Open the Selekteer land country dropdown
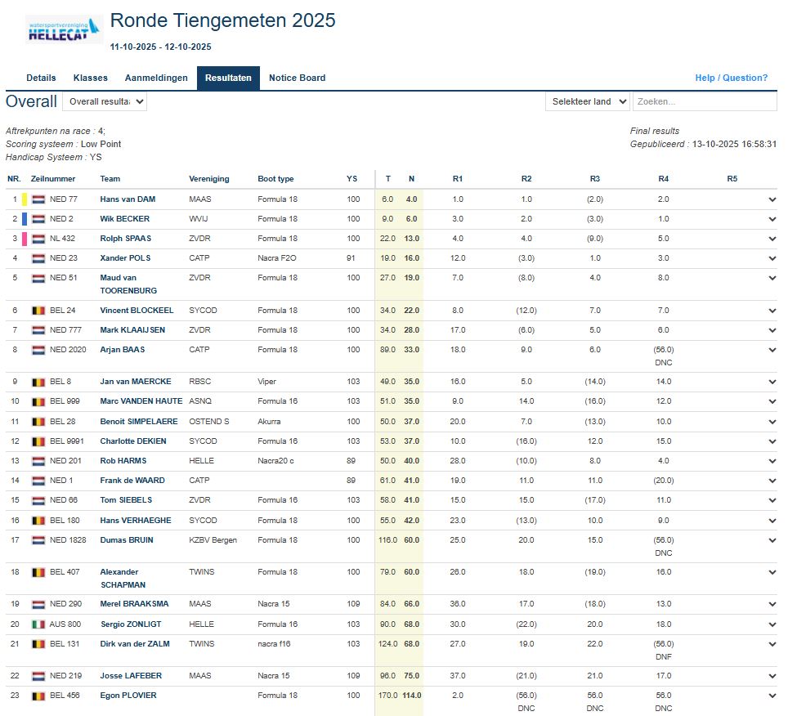The image size is (797, 716). coord(588,101)
